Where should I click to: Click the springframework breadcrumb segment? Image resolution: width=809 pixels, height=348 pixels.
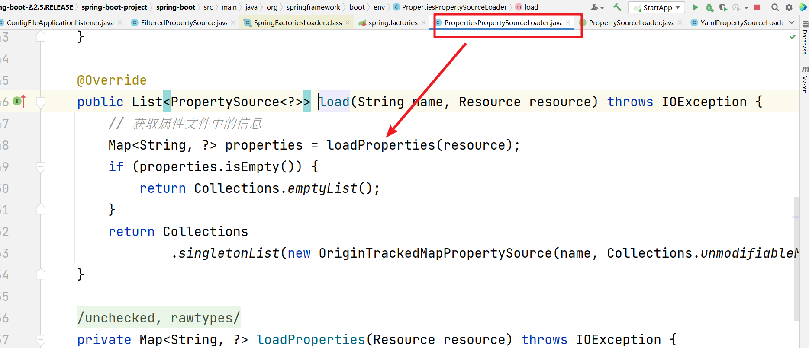[x=313, y=7]
